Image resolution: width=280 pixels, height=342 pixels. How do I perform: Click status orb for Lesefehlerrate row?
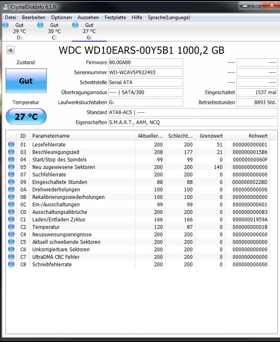(x=11, y=144)
